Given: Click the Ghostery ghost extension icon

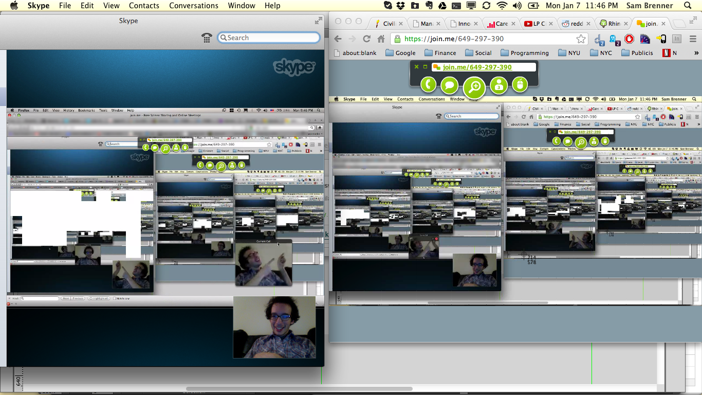Looking at the screenshot, I should click(x=615, y=39).
